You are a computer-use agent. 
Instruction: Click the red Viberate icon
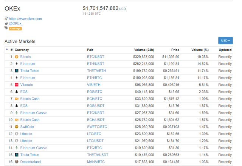pyautogui.click(x=17, y=85)
